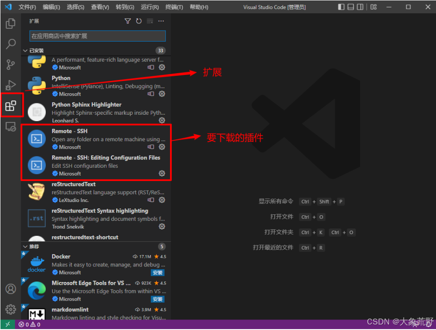Screen dimensions: 436x330
Task: Click the installed count badge 33
Action: click(x=160, y=51)
